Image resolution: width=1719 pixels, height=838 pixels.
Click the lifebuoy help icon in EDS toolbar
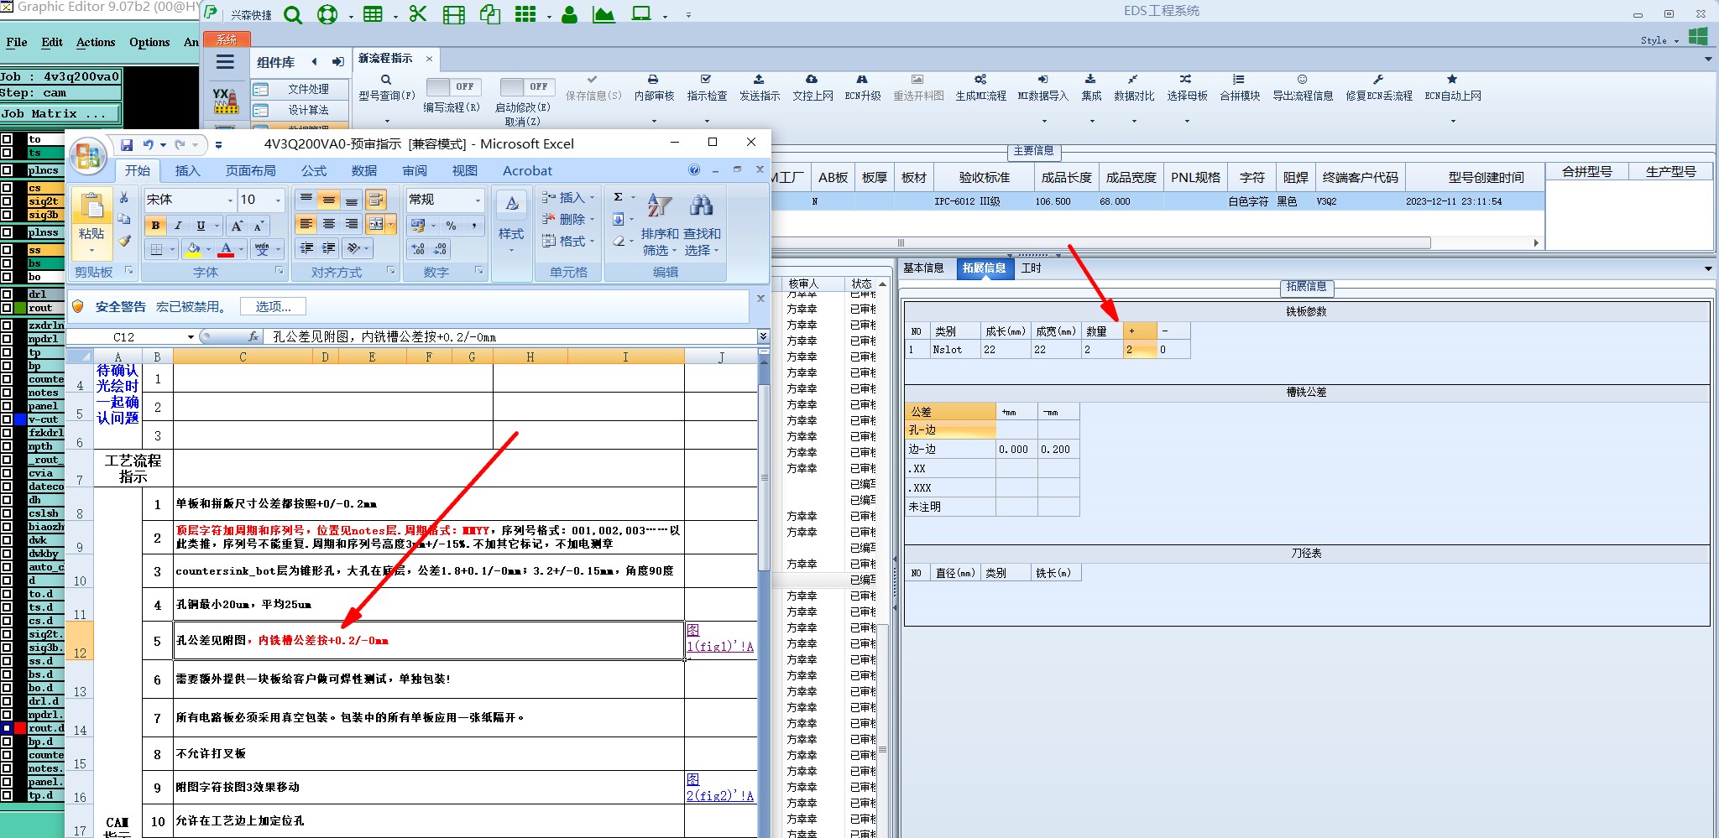click(327, 14)
